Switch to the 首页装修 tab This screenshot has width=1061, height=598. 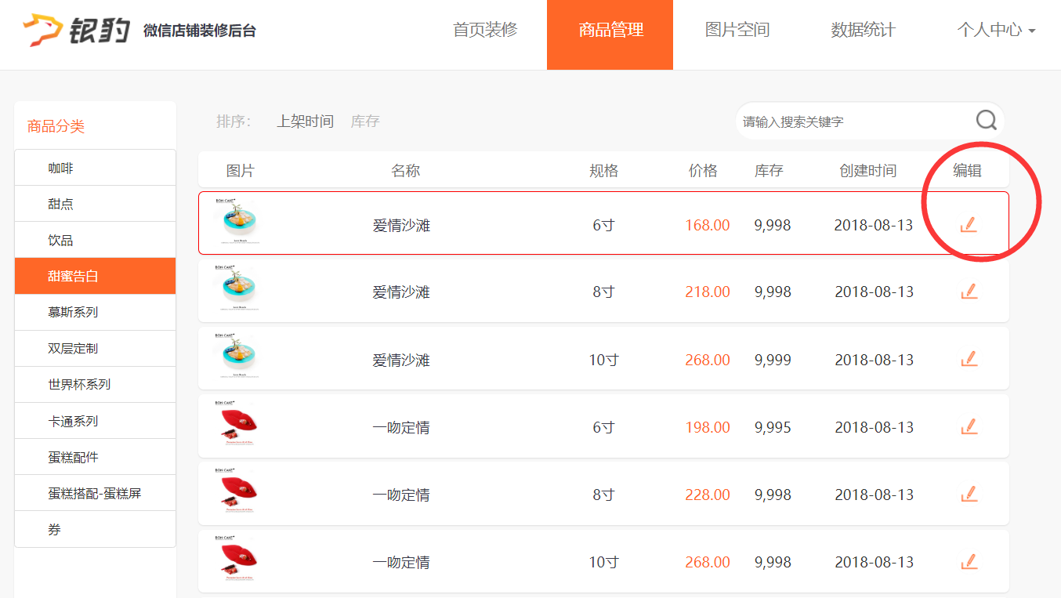coord(485,31)
